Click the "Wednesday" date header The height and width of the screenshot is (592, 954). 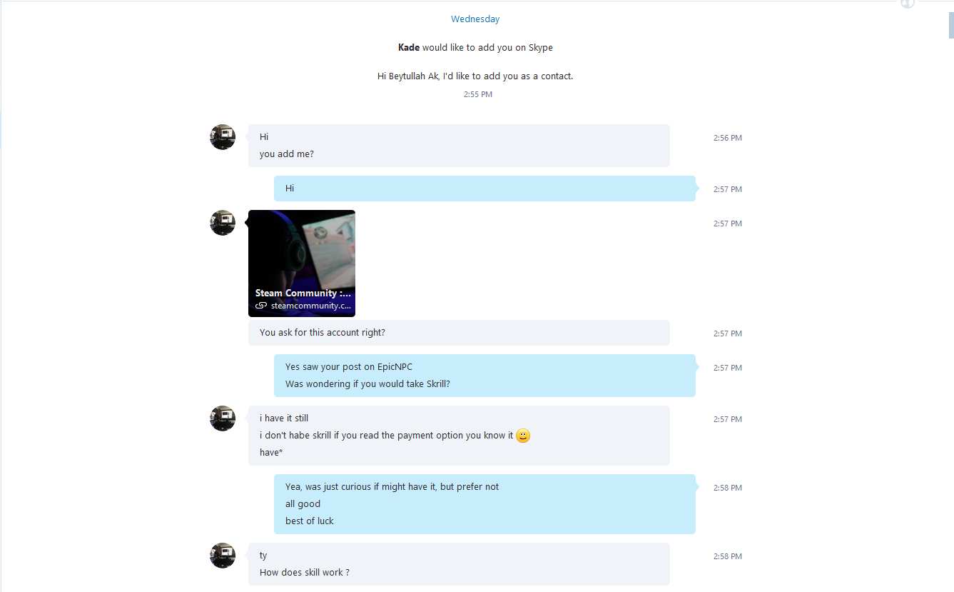(x=475, y=19)
